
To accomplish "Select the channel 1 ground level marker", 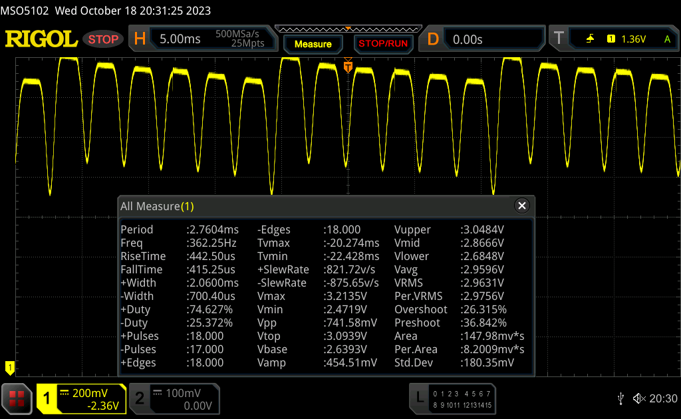I will coord(9,366).
